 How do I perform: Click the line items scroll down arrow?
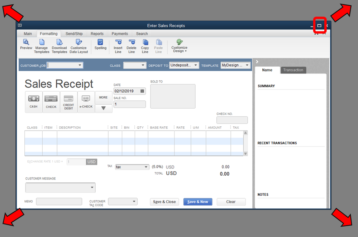tap(245, 154)
